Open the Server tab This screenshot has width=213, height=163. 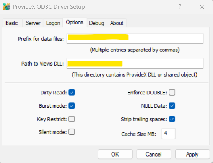tap(33, 23)
